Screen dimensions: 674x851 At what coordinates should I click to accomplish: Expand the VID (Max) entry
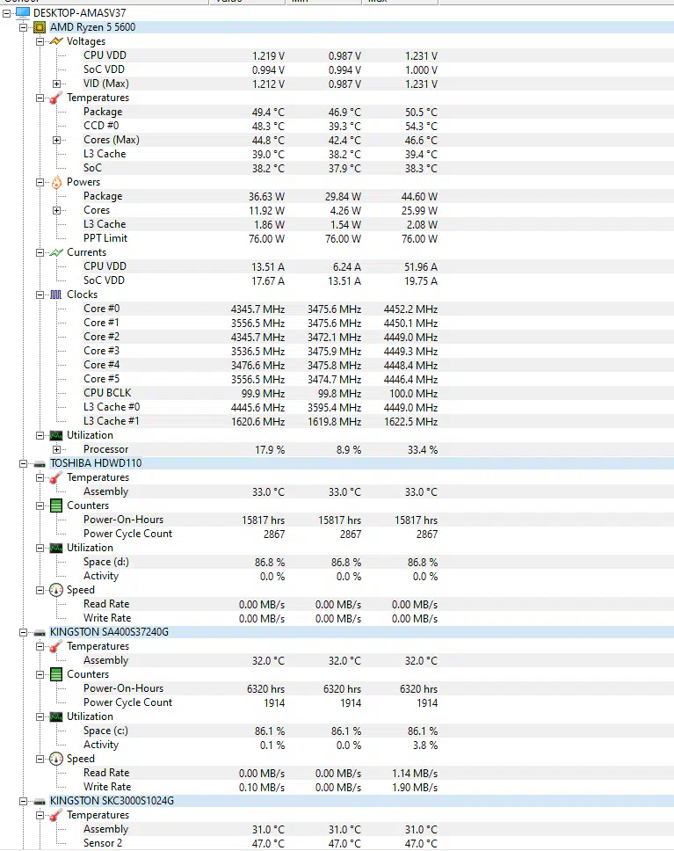click(x=56, y=84)
